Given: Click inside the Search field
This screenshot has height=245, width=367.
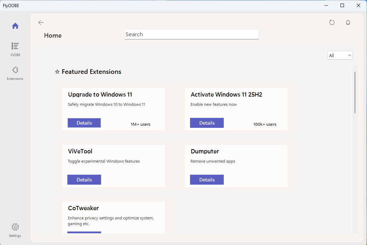Looking at the screenshot, I should [x=191, y=34].
